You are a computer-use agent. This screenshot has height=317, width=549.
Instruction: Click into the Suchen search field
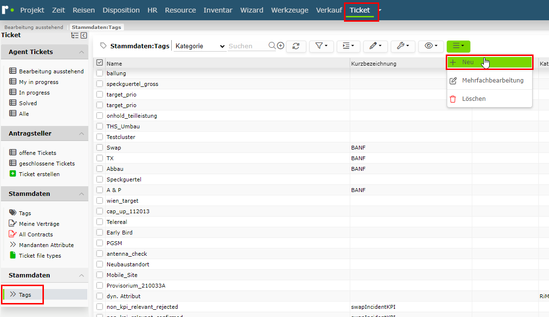(247, 46)
